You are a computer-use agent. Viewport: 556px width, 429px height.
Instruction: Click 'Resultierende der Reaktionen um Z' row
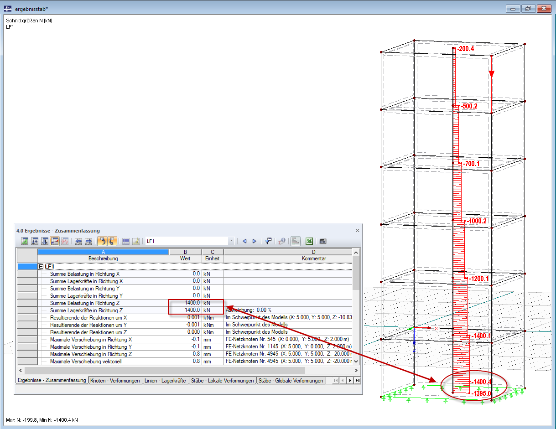pos(184,332)
